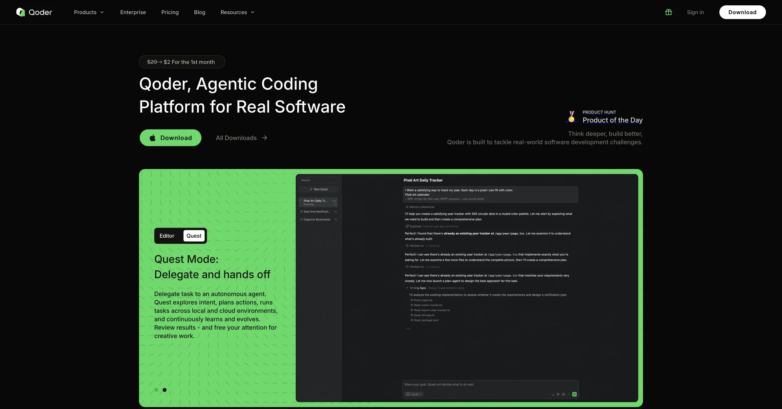Open the Local environment dropdown
This screenshot has width=782, height=409.
pyautogui.click(x=414, y=394)
